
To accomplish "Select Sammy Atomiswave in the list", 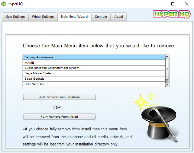I will pos(94,57).
